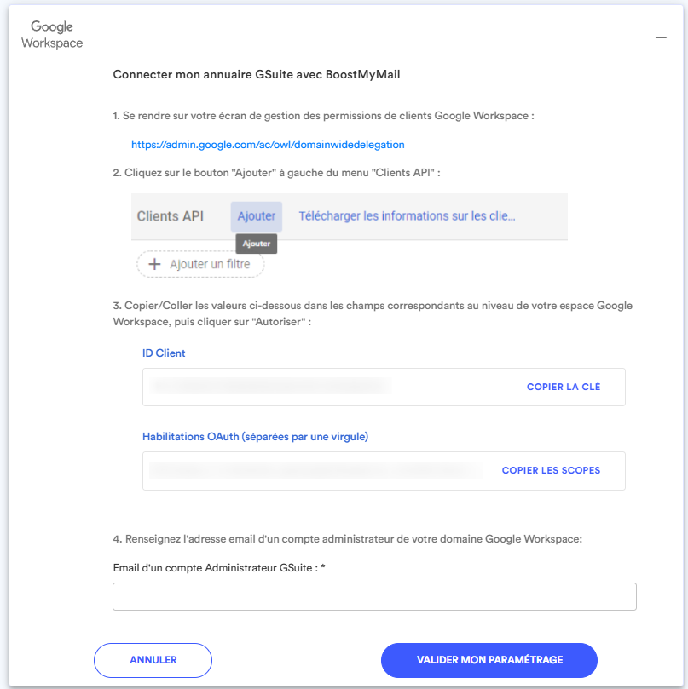Viewport: 688px width, 689px height.
Task: Focus the administrator email input field
Action: click(374, 596)
